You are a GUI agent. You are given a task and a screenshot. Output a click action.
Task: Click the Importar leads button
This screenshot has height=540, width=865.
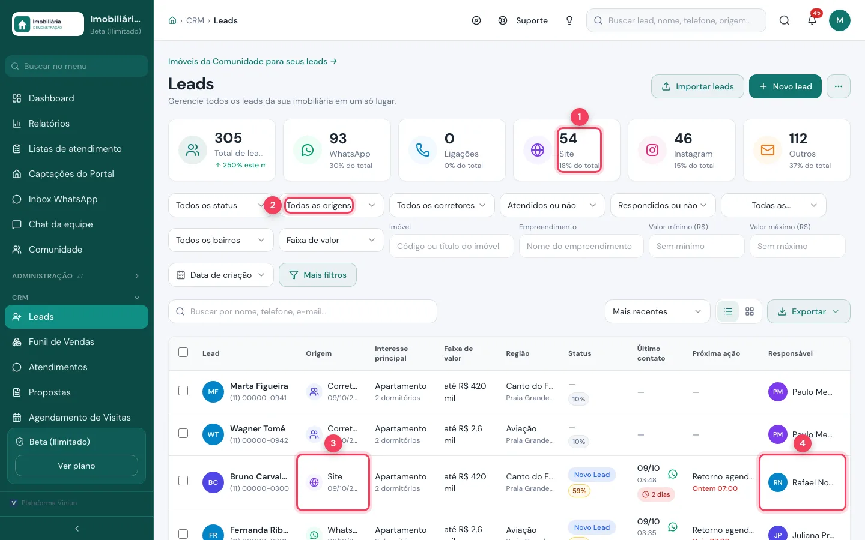point(697,86)
